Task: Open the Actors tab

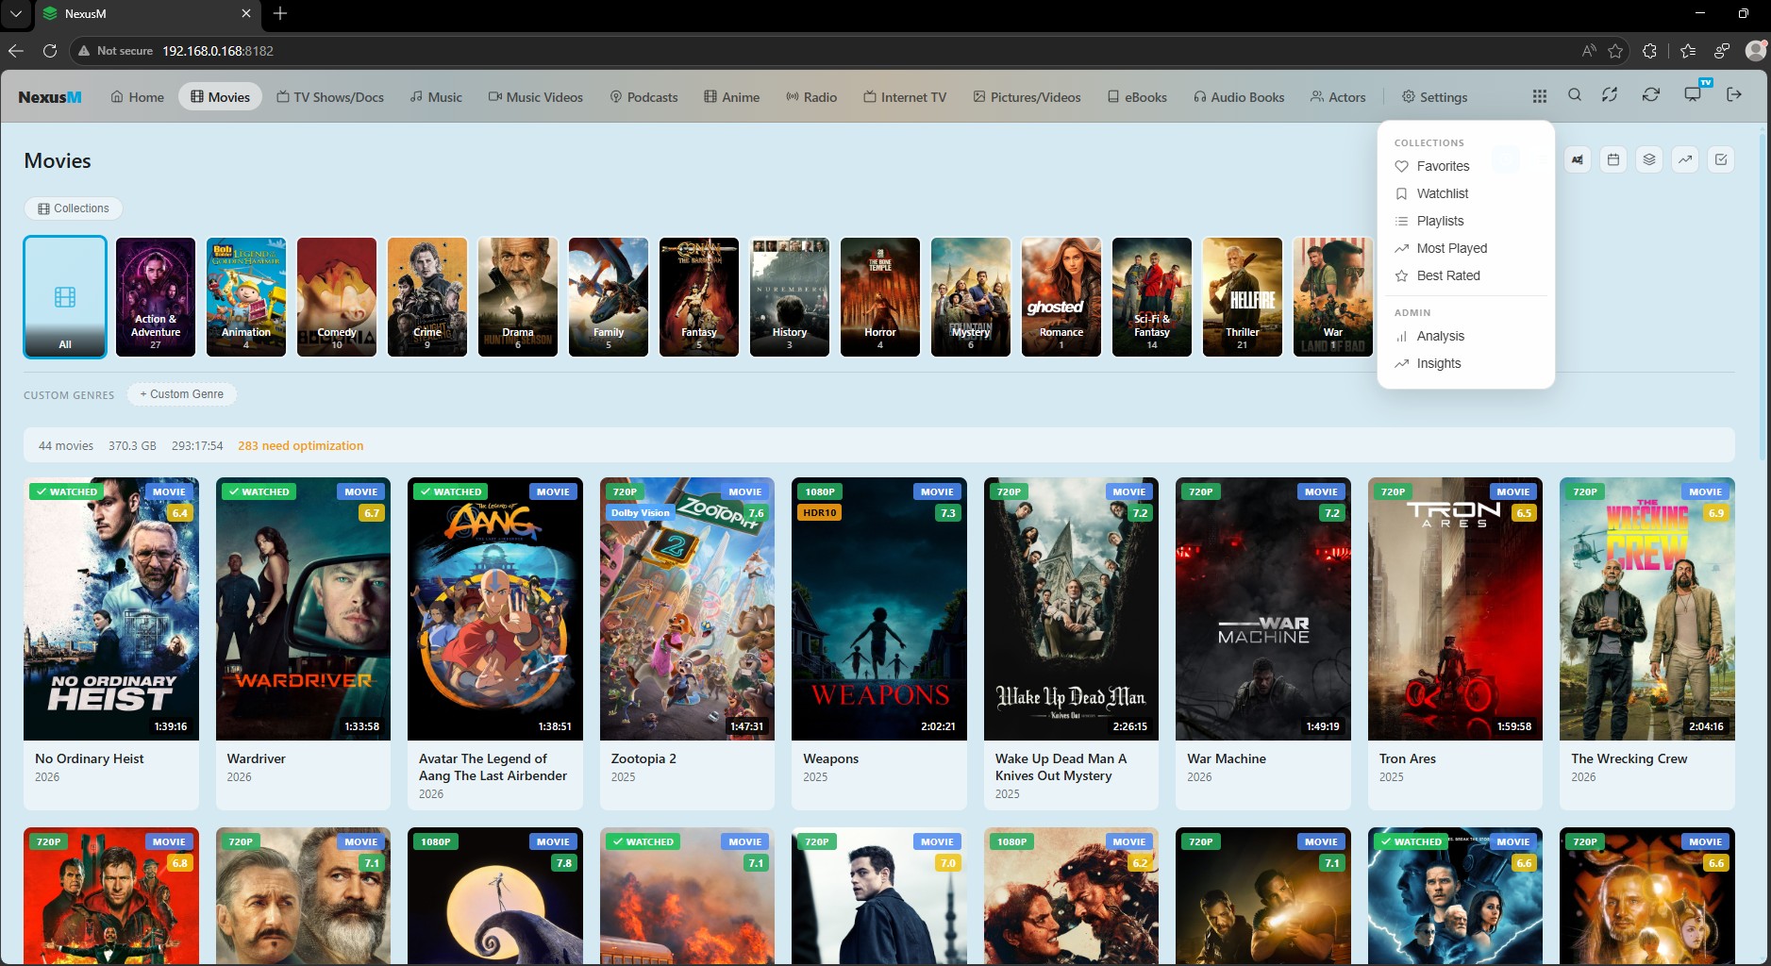Action: [1338, 97]
